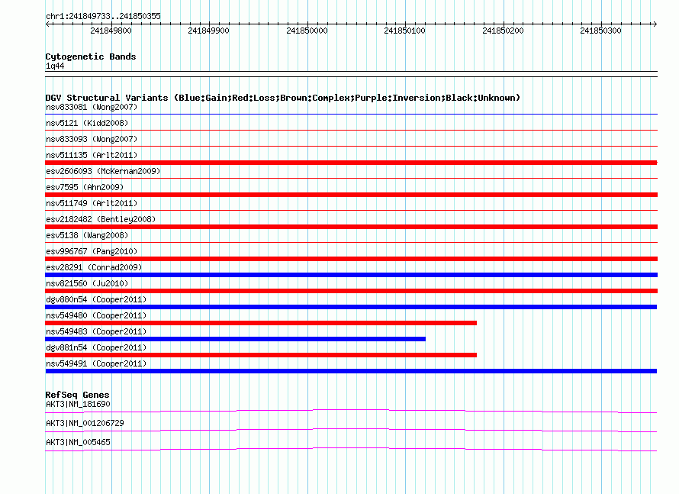Open variant nsv5121 (Kidd2008)
This screenshot has height=494, width=679.
(x=87, y=123)
